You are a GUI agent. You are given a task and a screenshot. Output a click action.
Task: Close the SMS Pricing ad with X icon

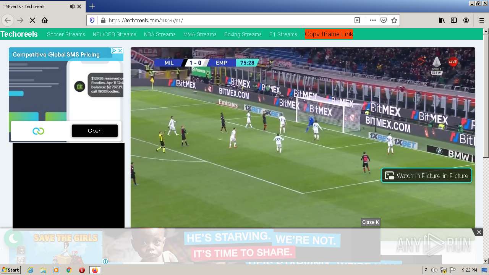tap(120, 50)
